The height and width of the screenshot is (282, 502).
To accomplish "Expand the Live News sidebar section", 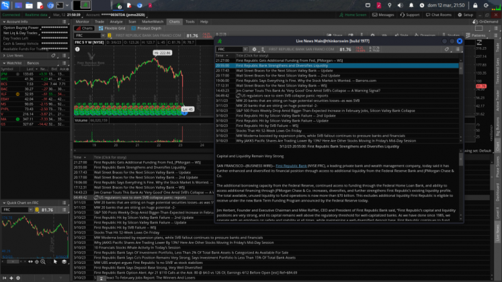I will 4,56.
